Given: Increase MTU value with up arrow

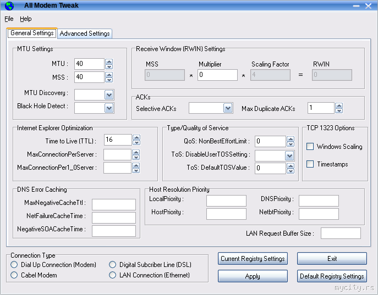Looking at the screenshot, I should (x=109, y=62).
